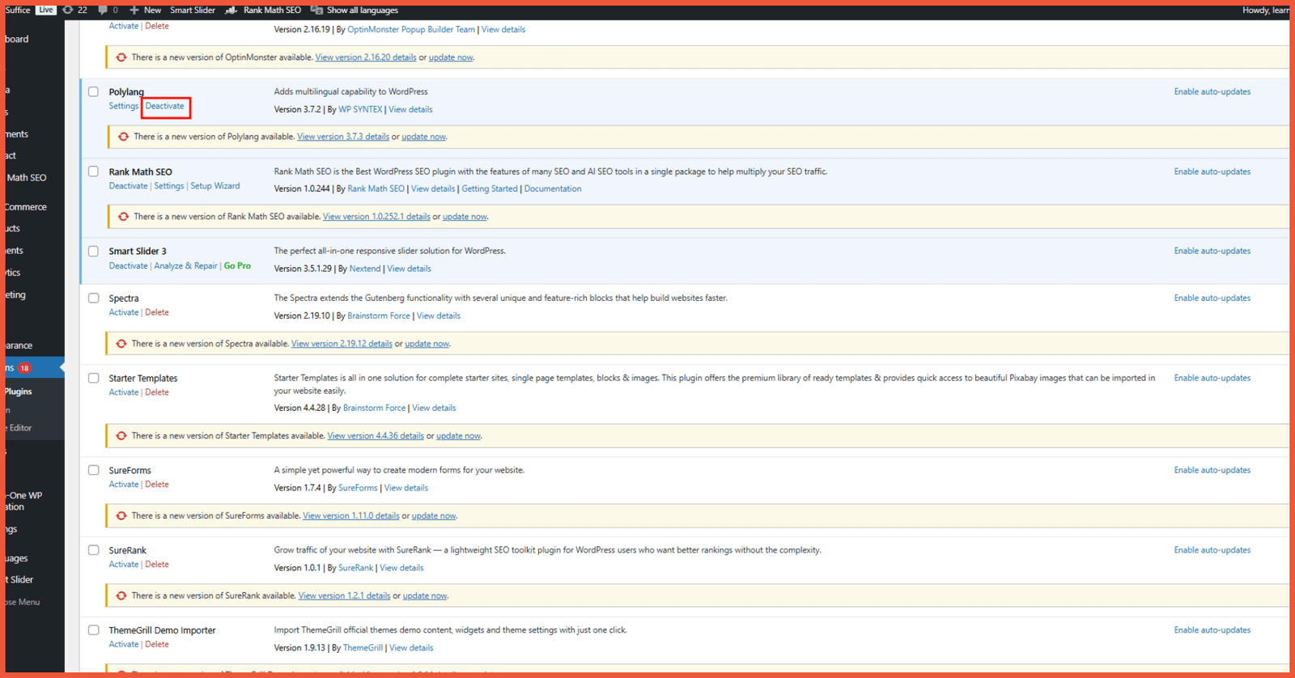Open the Nextend author link
Image resolution: width=1295 pixels, height=678 pixels.
[365, 269]
